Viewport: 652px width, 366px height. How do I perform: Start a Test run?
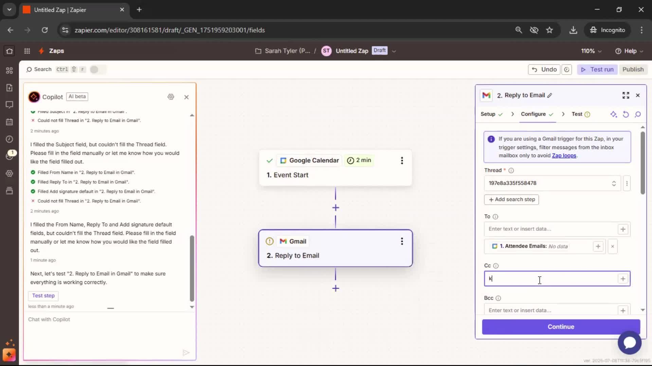tap(597, 69)
